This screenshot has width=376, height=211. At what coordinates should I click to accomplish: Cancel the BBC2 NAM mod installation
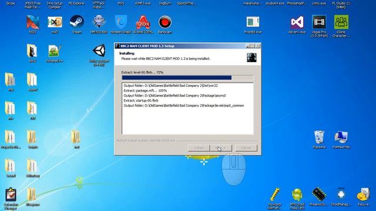pyautogui.click(x=246, y=148)
